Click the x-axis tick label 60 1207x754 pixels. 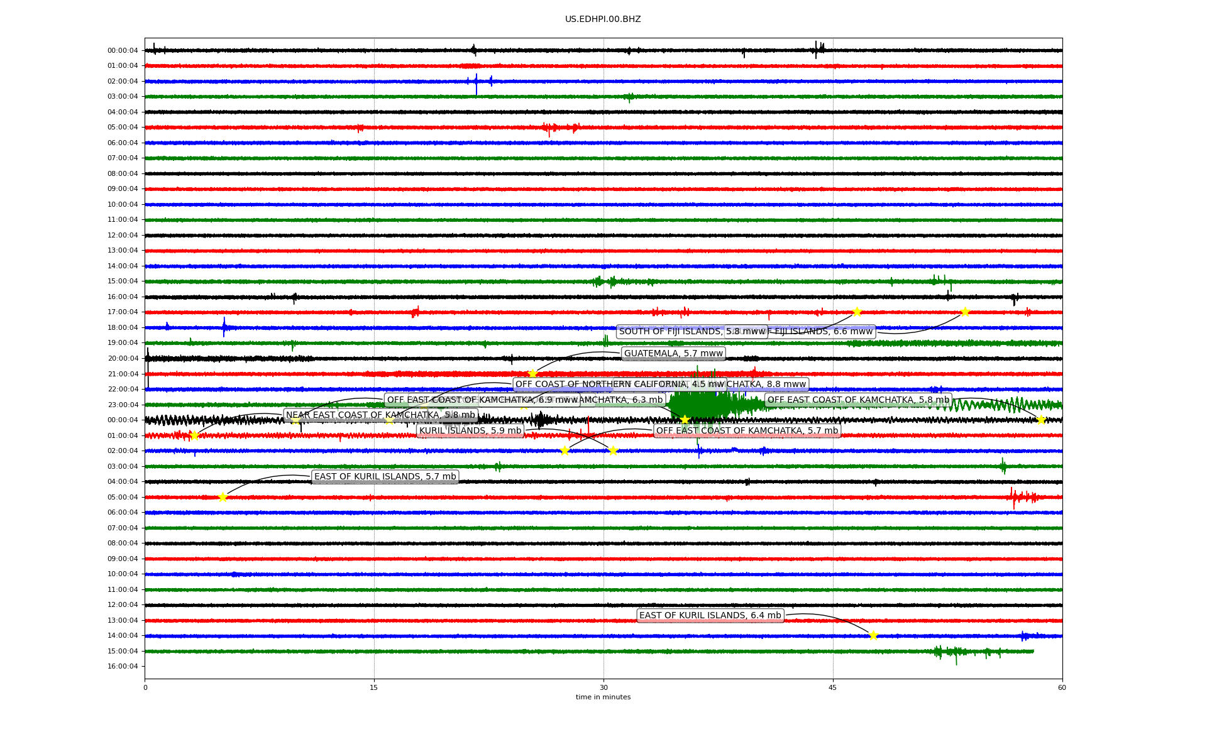[x=1062, y=687]
